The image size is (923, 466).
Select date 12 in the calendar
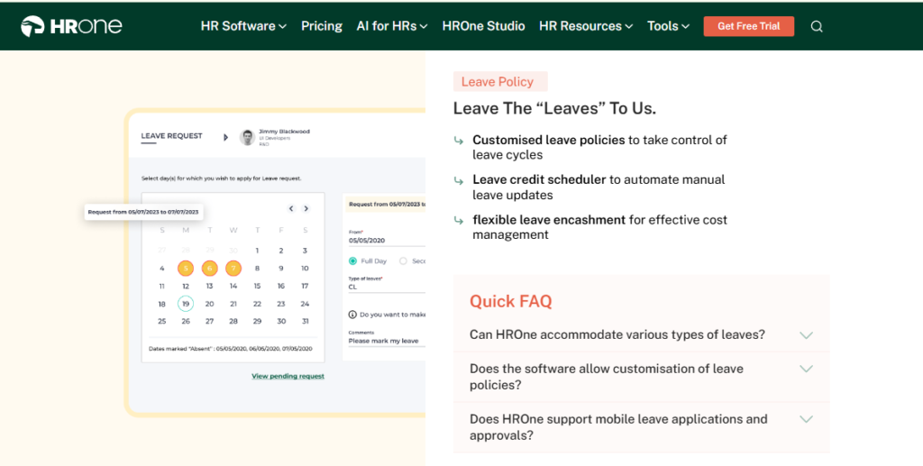(186, 286)
